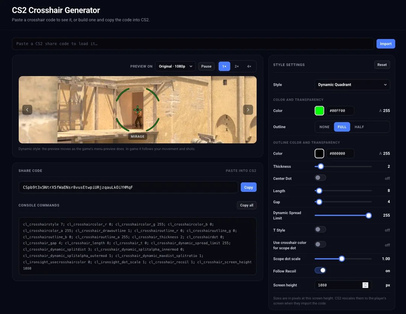Show the next map preview arrow
Image resolution: width=406 pixels, height=314 pixels.
[x=248, y=109]
